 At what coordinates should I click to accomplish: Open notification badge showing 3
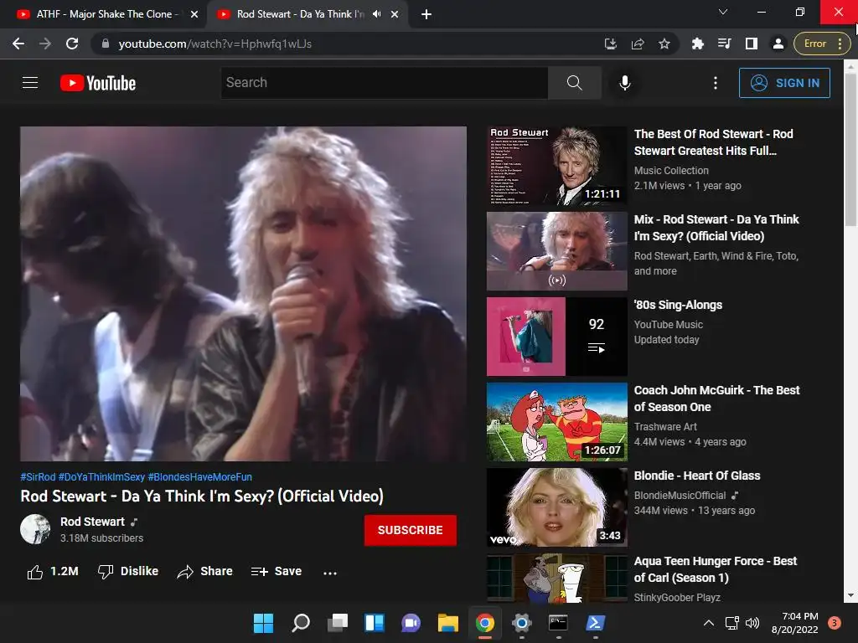[835, 623]
